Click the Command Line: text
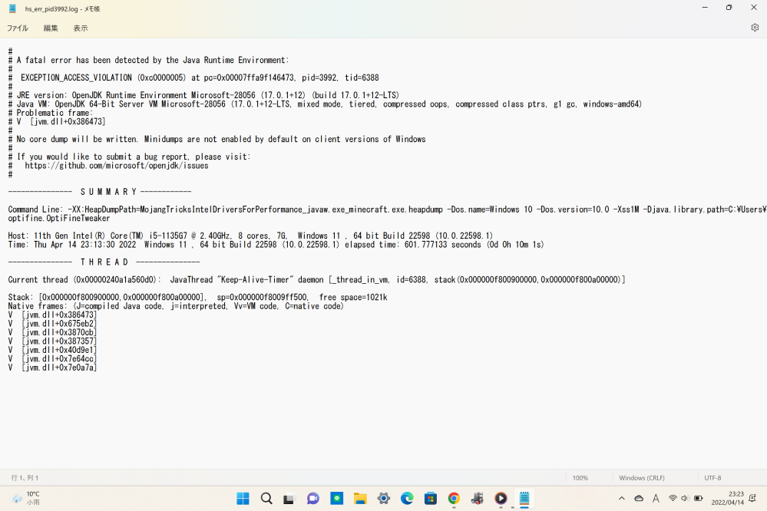The width and height of the screenshot is (767, 511). [x=35, y=209]
